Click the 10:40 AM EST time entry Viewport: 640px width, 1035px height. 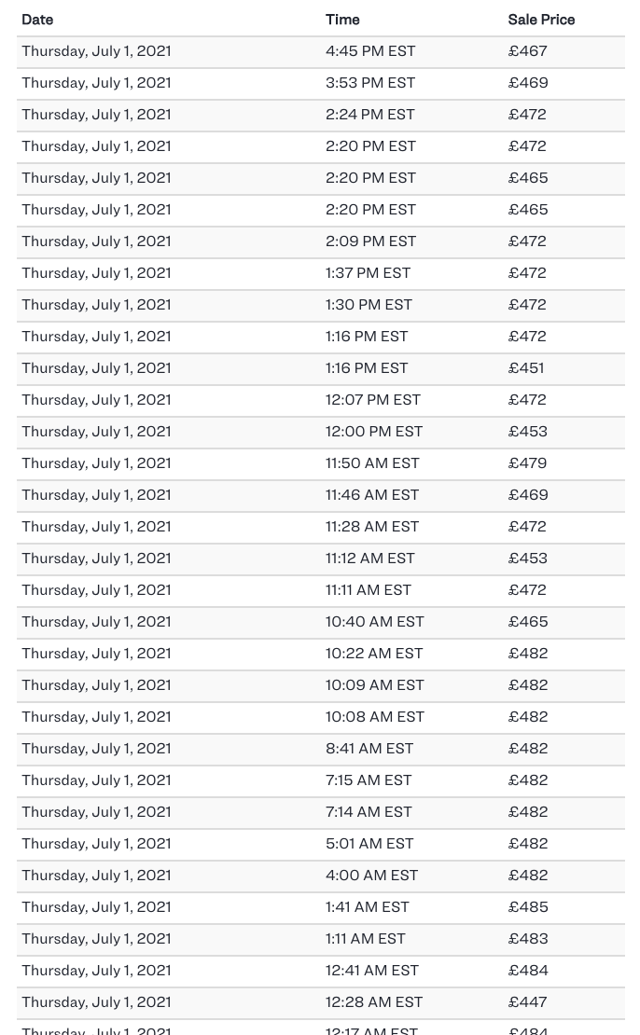[375, 622]
